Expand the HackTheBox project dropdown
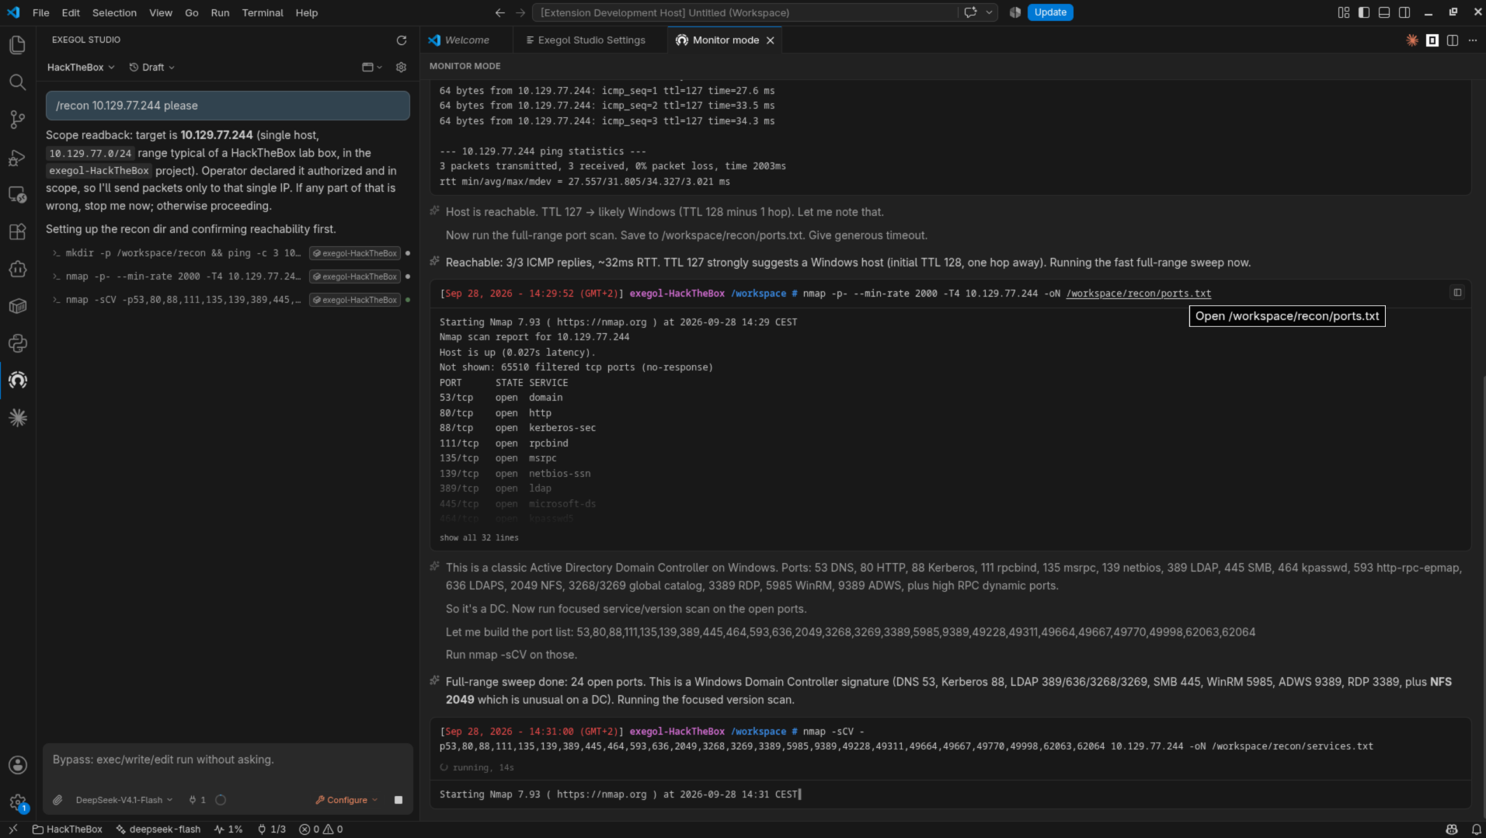 coord(81,68)
